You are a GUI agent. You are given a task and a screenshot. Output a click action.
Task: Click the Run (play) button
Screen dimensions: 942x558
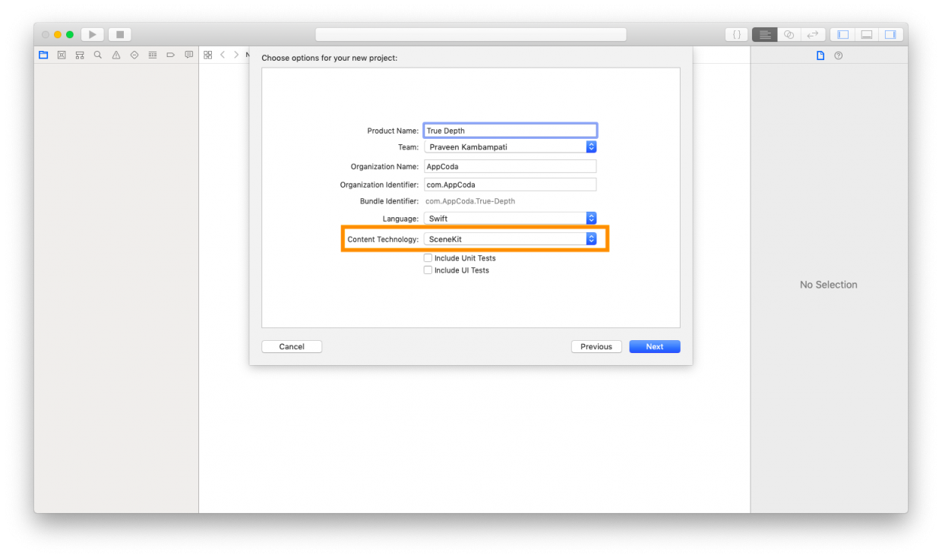pyautogui.click(x=92, y=35)
